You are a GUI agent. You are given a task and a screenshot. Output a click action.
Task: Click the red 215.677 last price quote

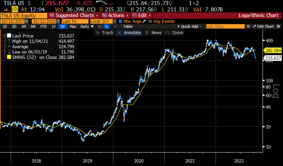click(57, 3)
